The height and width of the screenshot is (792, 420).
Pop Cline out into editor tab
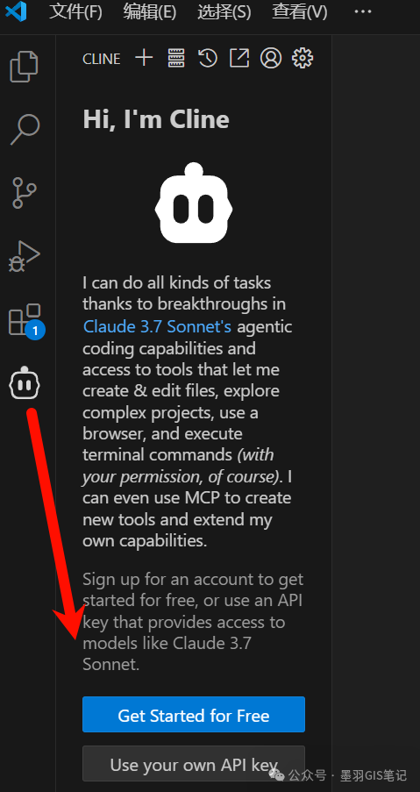pyautogui.click(x=239, y=58)
